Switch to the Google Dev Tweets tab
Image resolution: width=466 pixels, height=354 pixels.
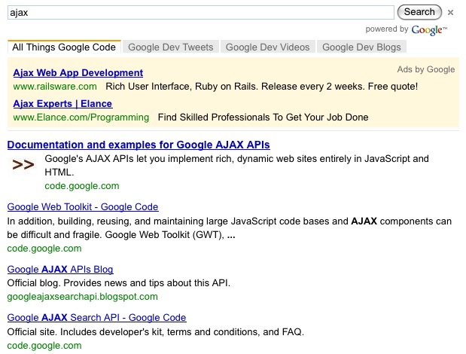point(171,47)
